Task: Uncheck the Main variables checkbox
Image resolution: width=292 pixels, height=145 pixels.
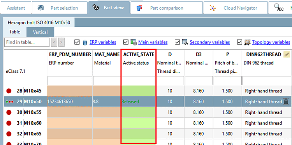Action: [126, 42]
